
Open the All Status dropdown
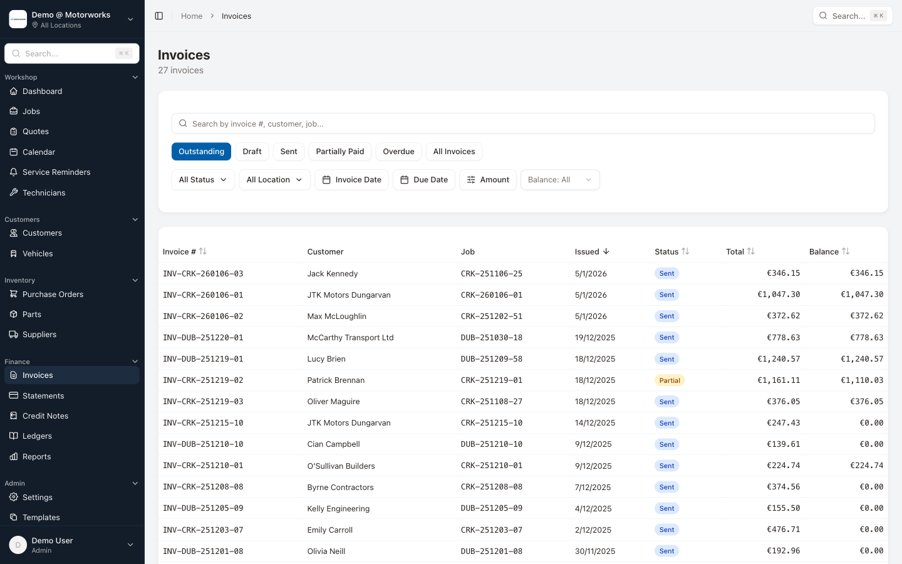[203, 179]
